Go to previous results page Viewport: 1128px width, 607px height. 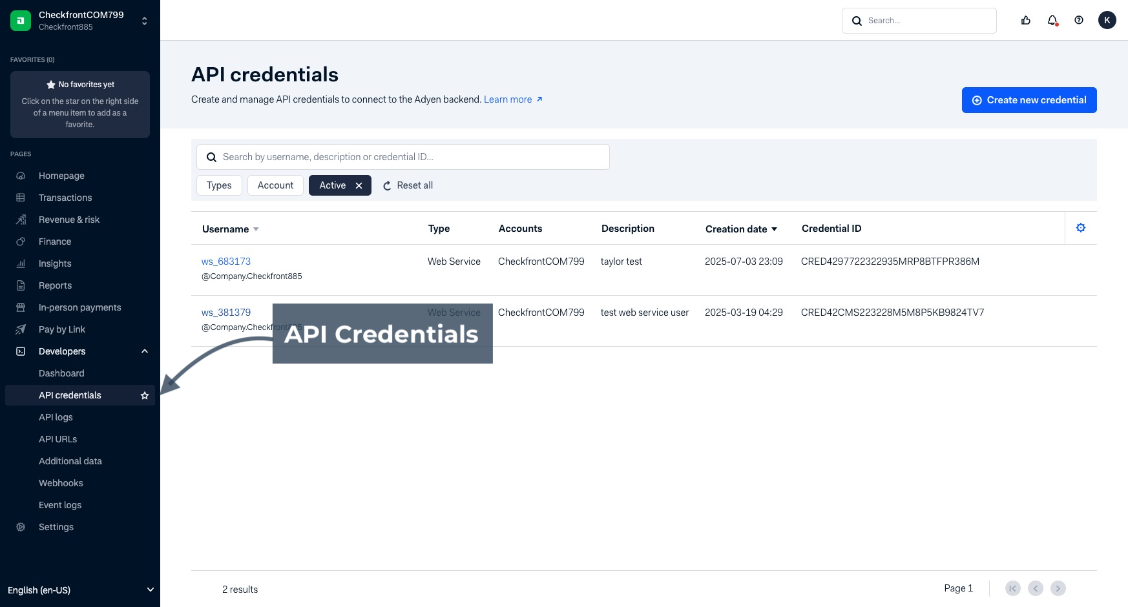(1036, 588)
